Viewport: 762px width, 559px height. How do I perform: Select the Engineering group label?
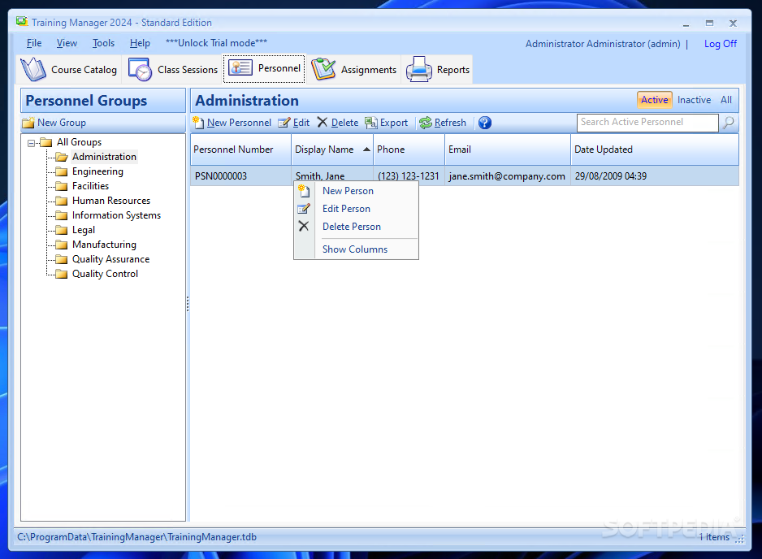pos(97,171)
